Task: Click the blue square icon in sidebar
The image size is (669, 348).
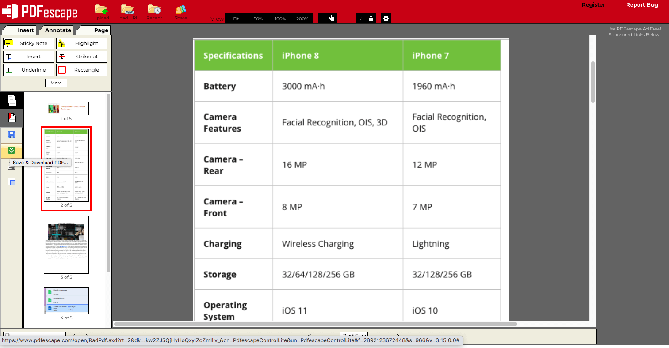Action: (x=12, y=182)
